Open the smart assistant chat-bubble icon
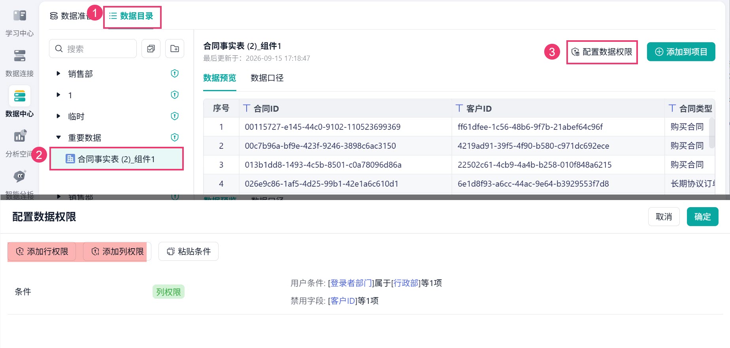 (x=20, y=176)
